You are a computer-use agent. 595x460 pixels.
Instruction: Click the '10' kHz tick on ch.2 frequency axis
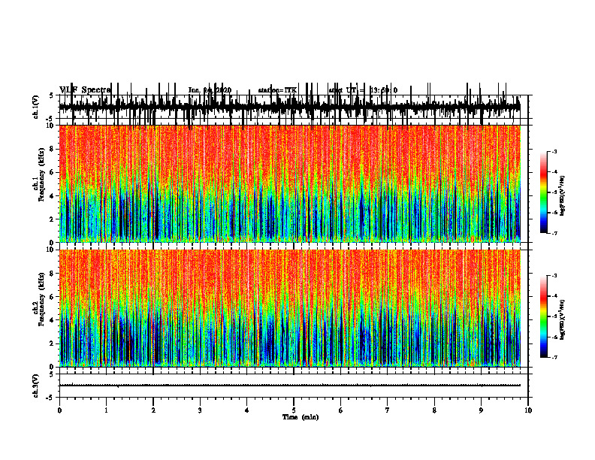[x=50, y=250]
